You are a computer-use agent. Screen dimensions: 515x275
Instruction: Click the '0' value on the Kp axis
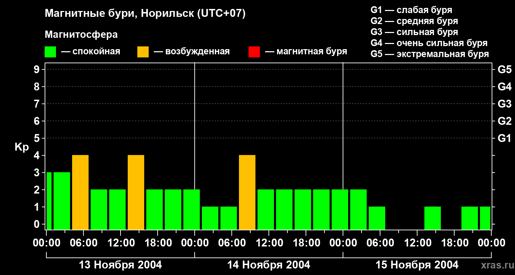[x=37, y=224]
